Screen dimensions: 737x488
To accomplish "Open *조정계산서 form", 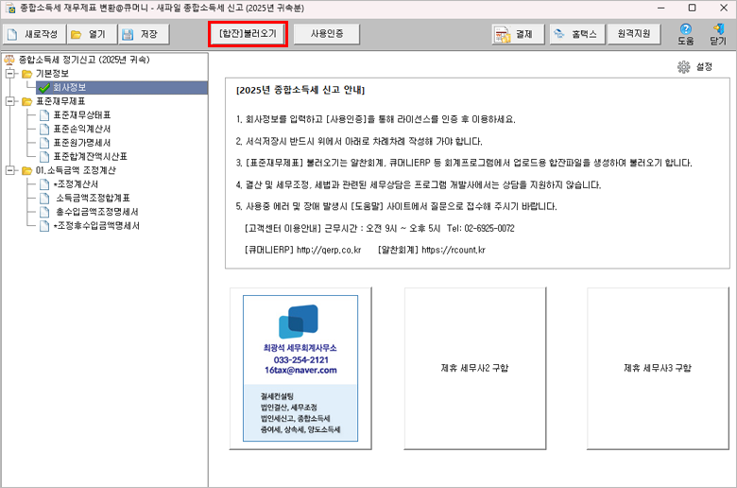I will [76, 184].
